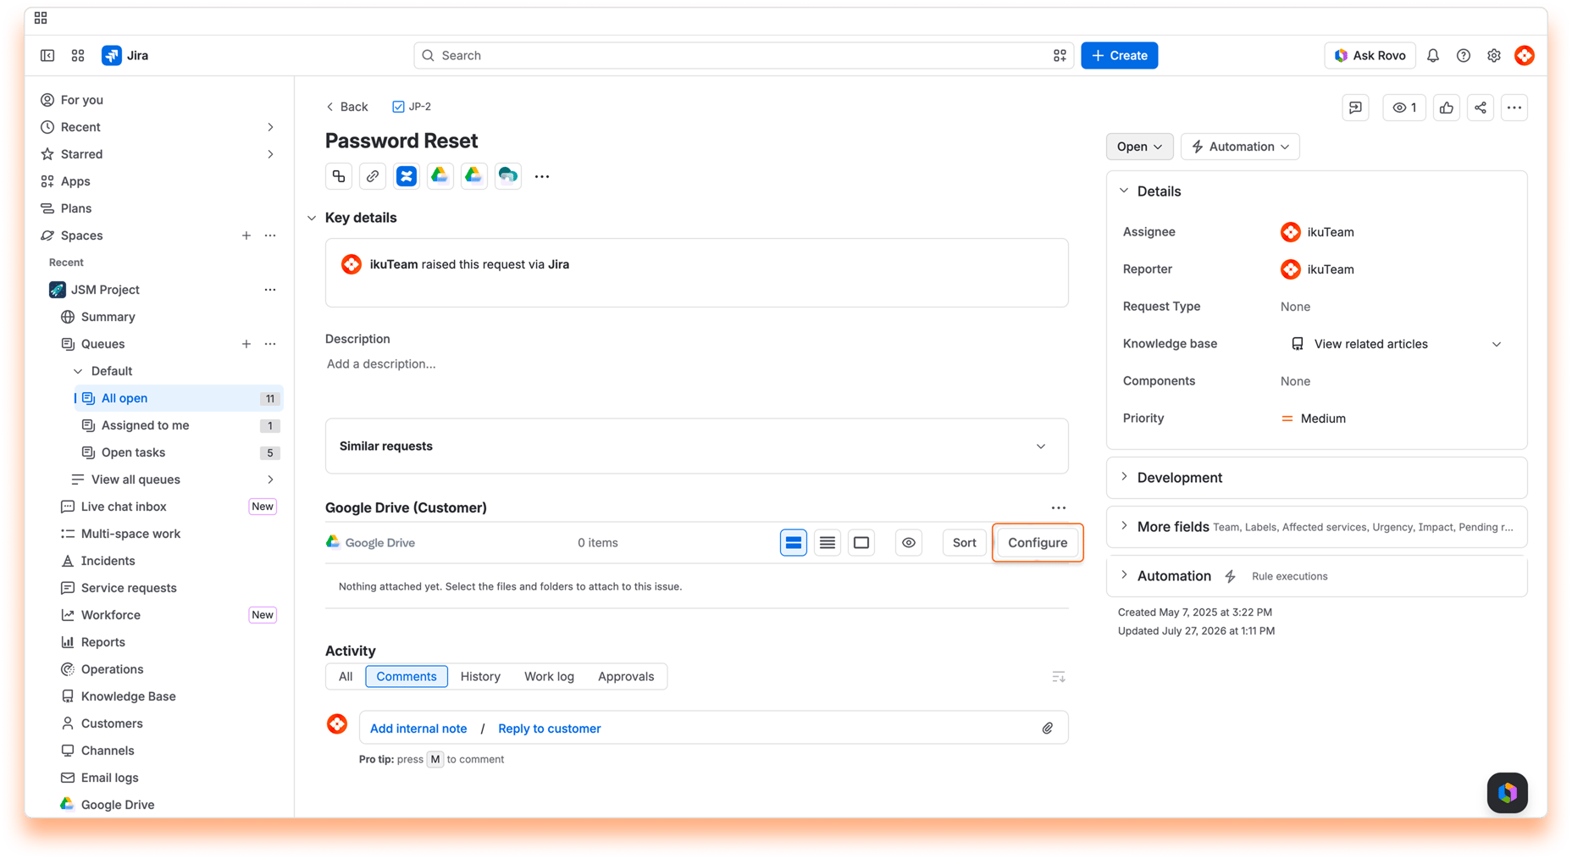Click the thumbs up vote icon
Viewport: 1572px width, 859px height.
pos(1447,108)
